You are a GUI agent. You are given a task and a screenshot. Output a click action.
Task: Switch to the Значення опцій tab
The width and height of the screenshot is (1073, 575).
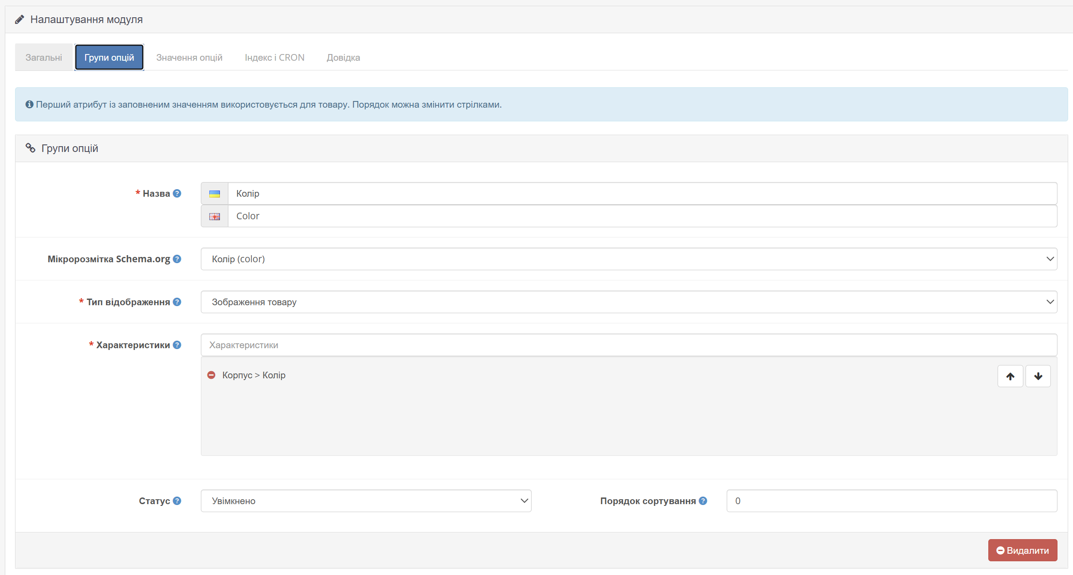point(189,58)
